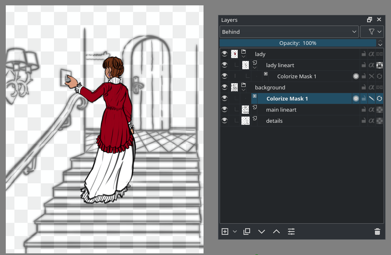Delete the selected layer using the trash icon
This screenshot has width=391, height=255.
pos(378,232)
